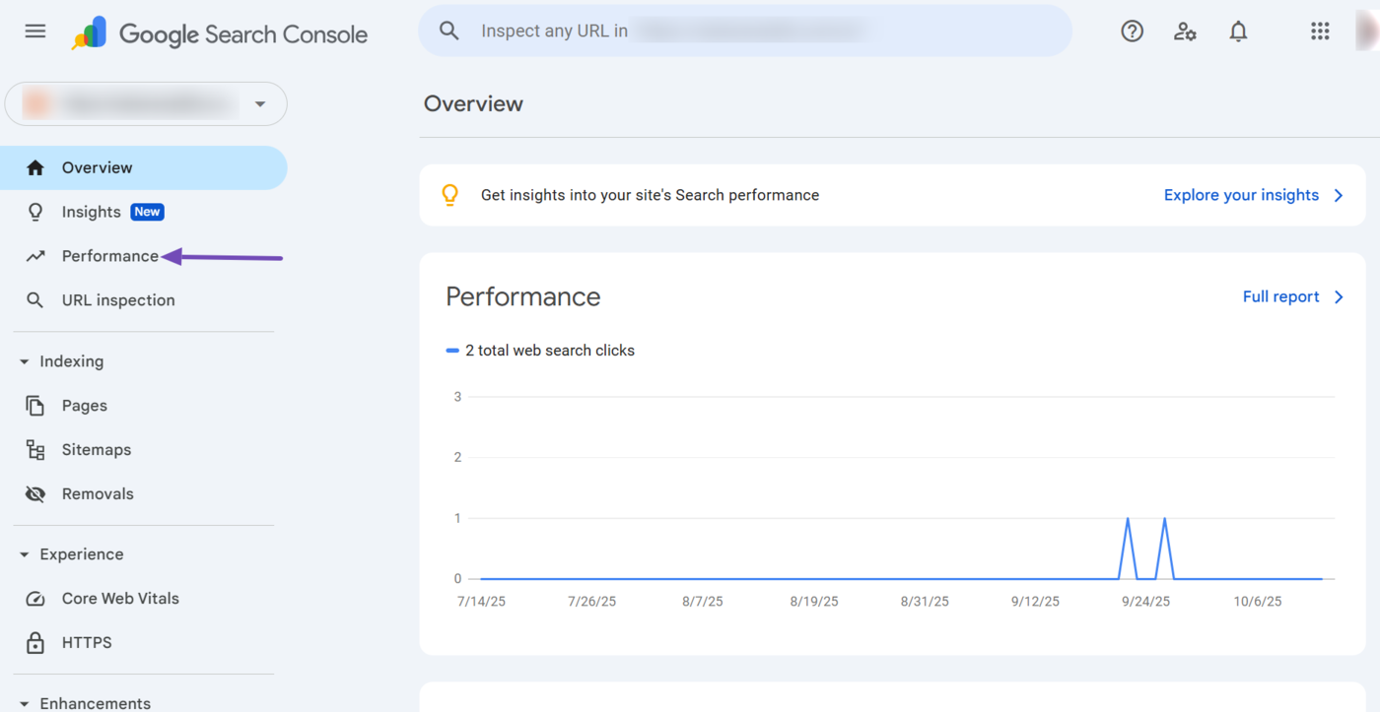Screen dimensions: 1380x712
Task: Open the notifications bell
Action: click(1238, 32)
